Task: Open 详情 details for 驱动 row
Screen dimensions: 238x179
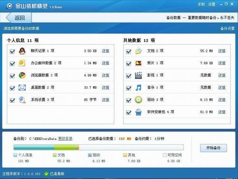Action: [x=222, y=99]
